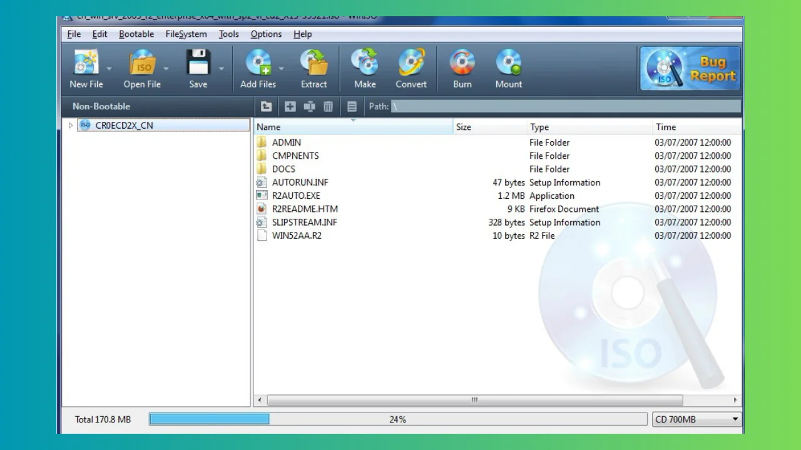801x450 pixels.
Task: Sort by the Time column header
Action: click(697, 127)
